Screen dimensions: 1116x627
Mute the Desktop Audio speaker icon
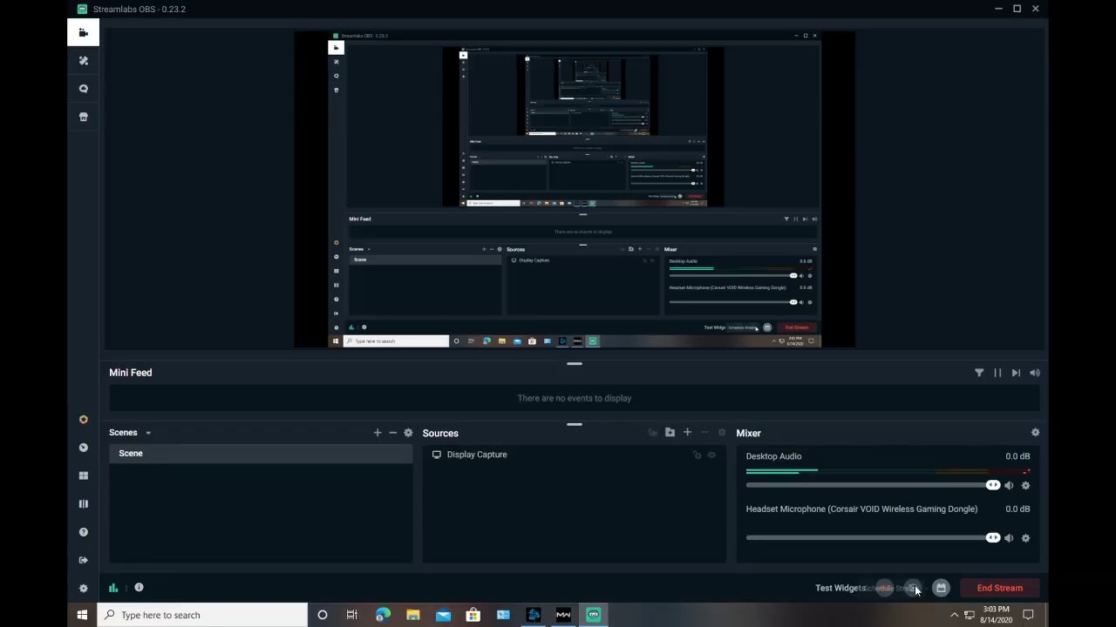1009,486
